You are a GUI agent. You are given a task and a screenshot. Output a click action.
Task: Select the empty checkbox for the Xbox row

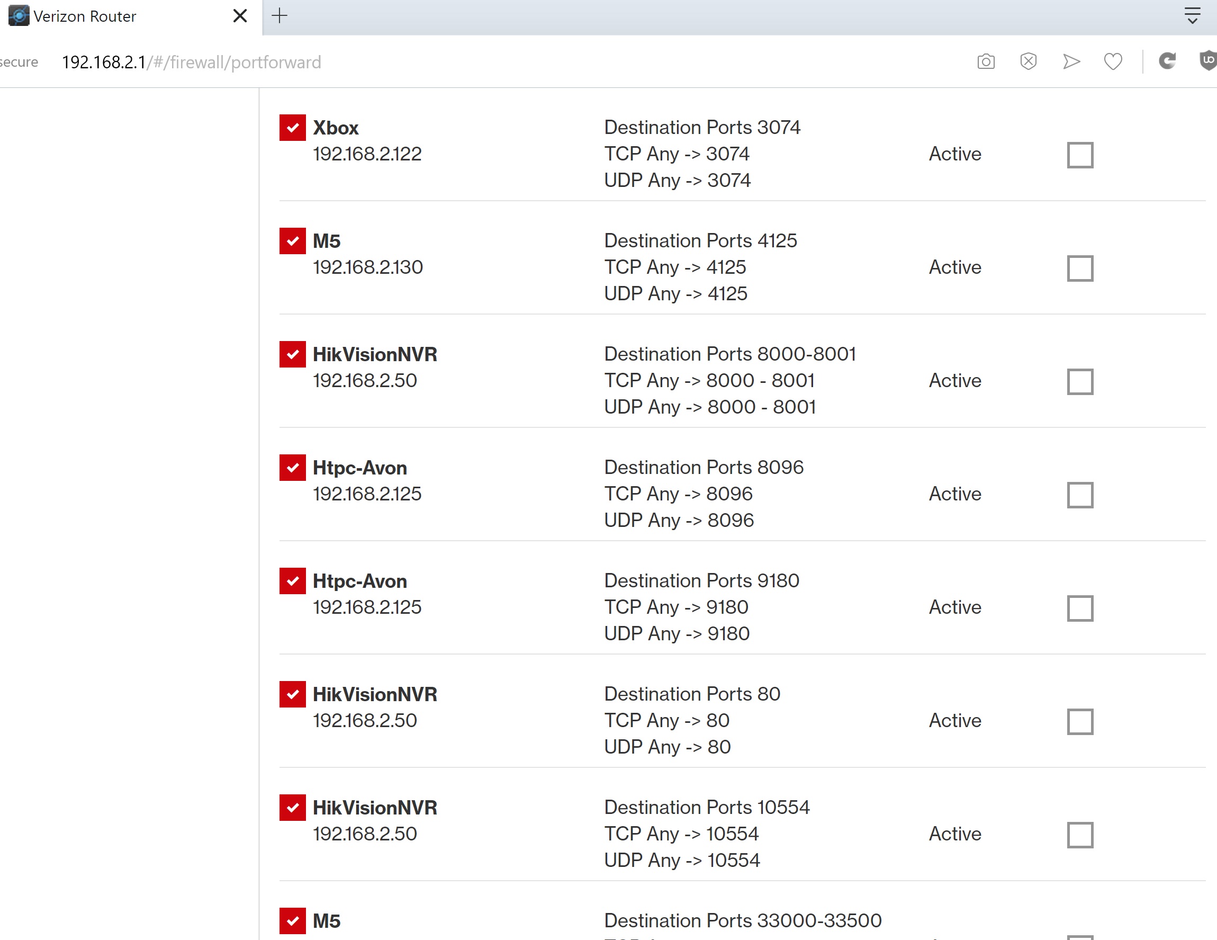tap(1079, 155)
